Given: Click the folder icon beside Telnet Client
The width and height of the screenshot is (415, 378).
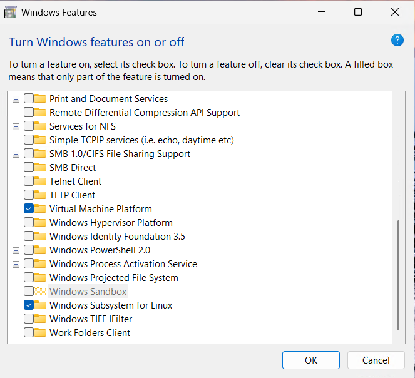Looking at the screenshot, I should 41,181.
